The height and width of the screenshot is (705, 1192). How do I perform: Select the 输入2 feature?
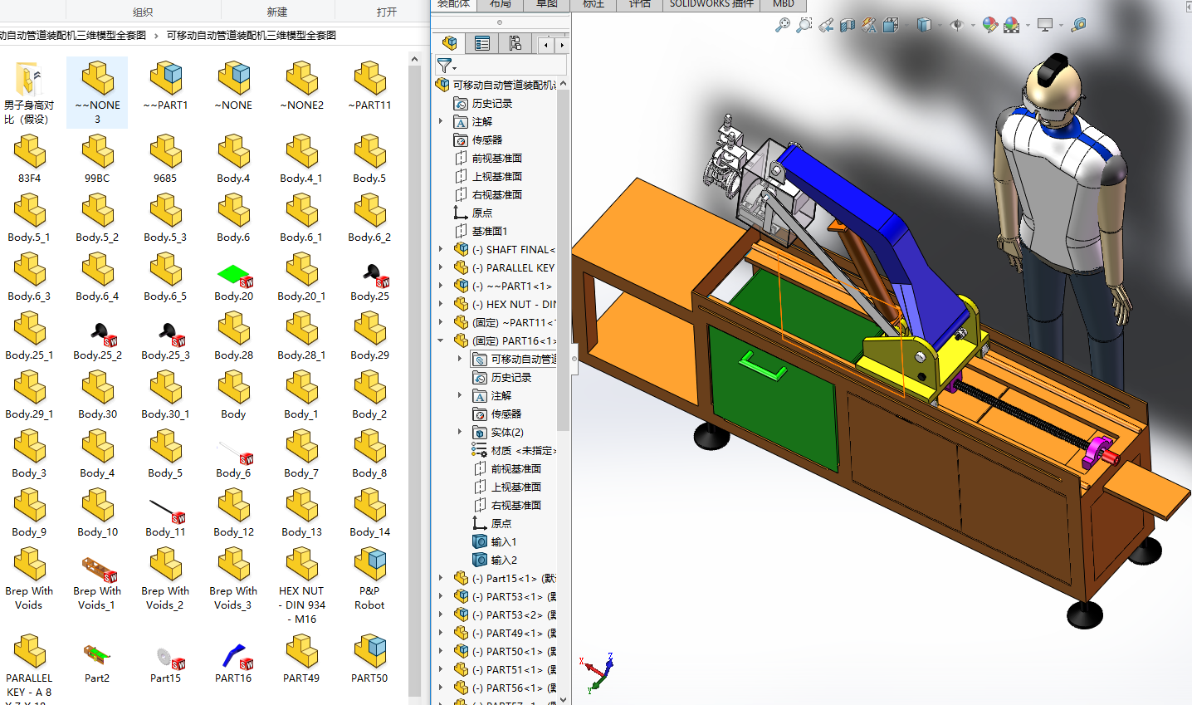pyautogui.click(x=495, y=560)
